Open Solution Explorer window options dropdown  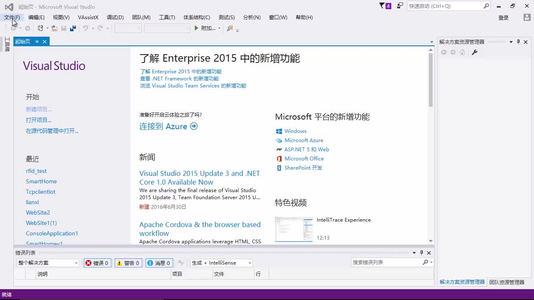(511, 42)
